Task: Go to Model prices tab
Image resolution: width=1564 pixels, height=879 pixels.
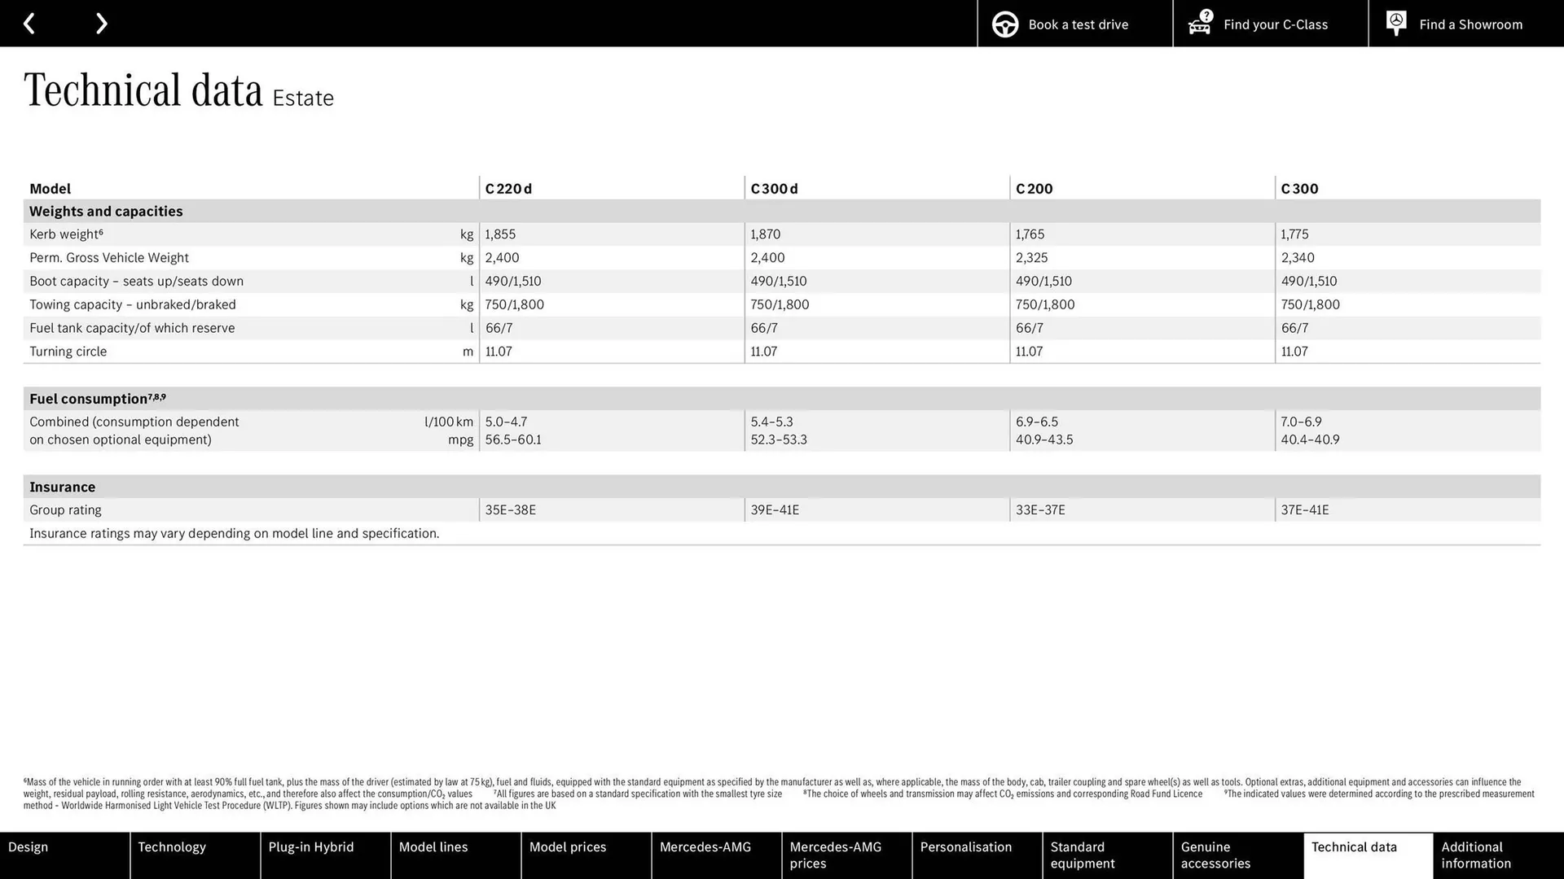Action: click(586, 855)
